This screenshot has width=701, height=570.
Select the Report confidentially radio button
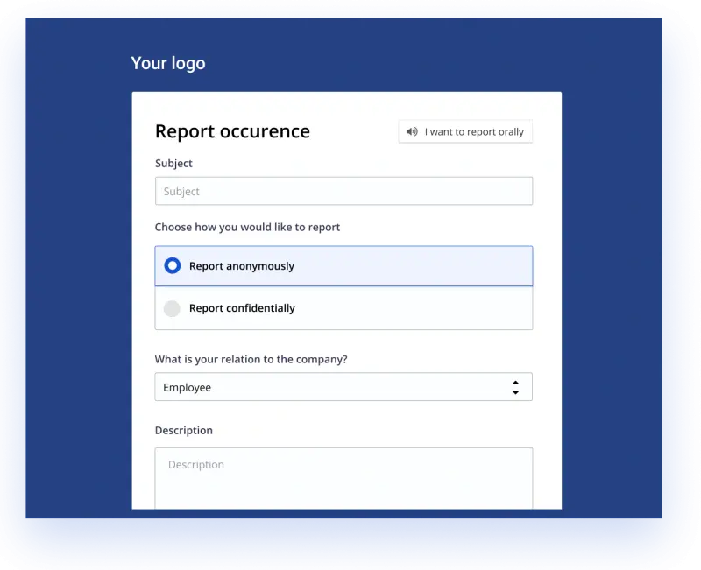[173, 308]
